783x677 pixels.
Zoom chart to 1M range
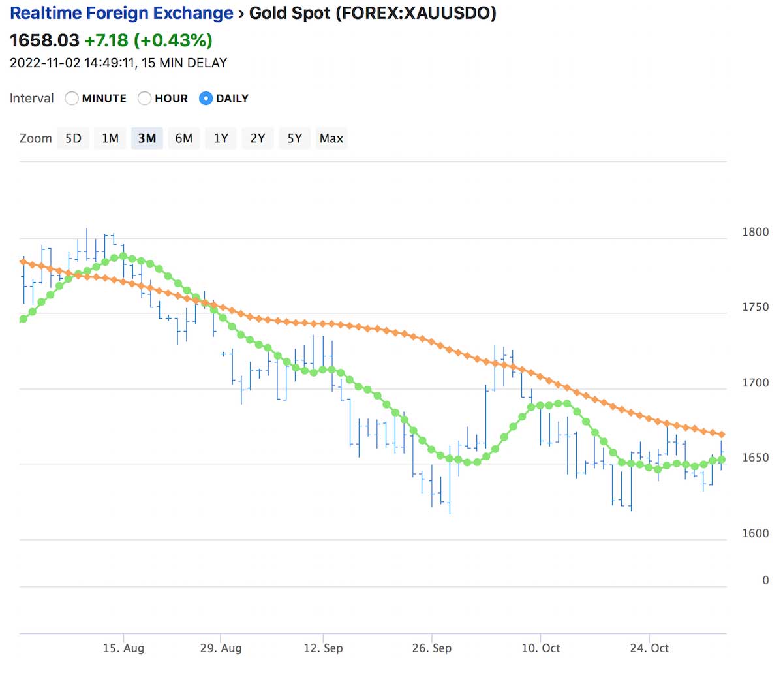110,138
